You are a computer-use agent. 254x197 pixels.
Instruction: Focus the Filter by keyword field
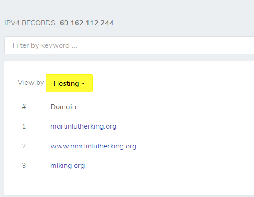point(129,45)
